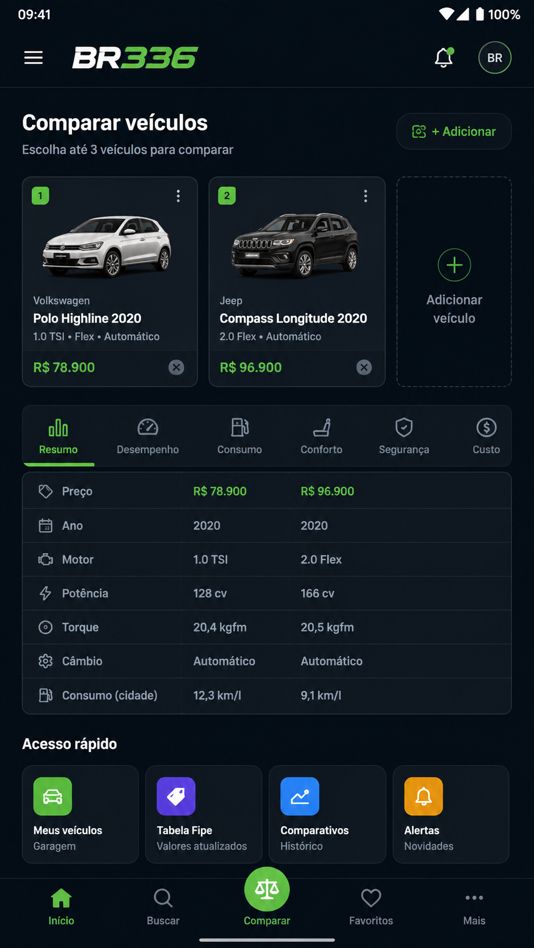Select the Volkswagen Polo car thumbnail
The height and width of the screenshot is (948, 534).
click(107, 246)
